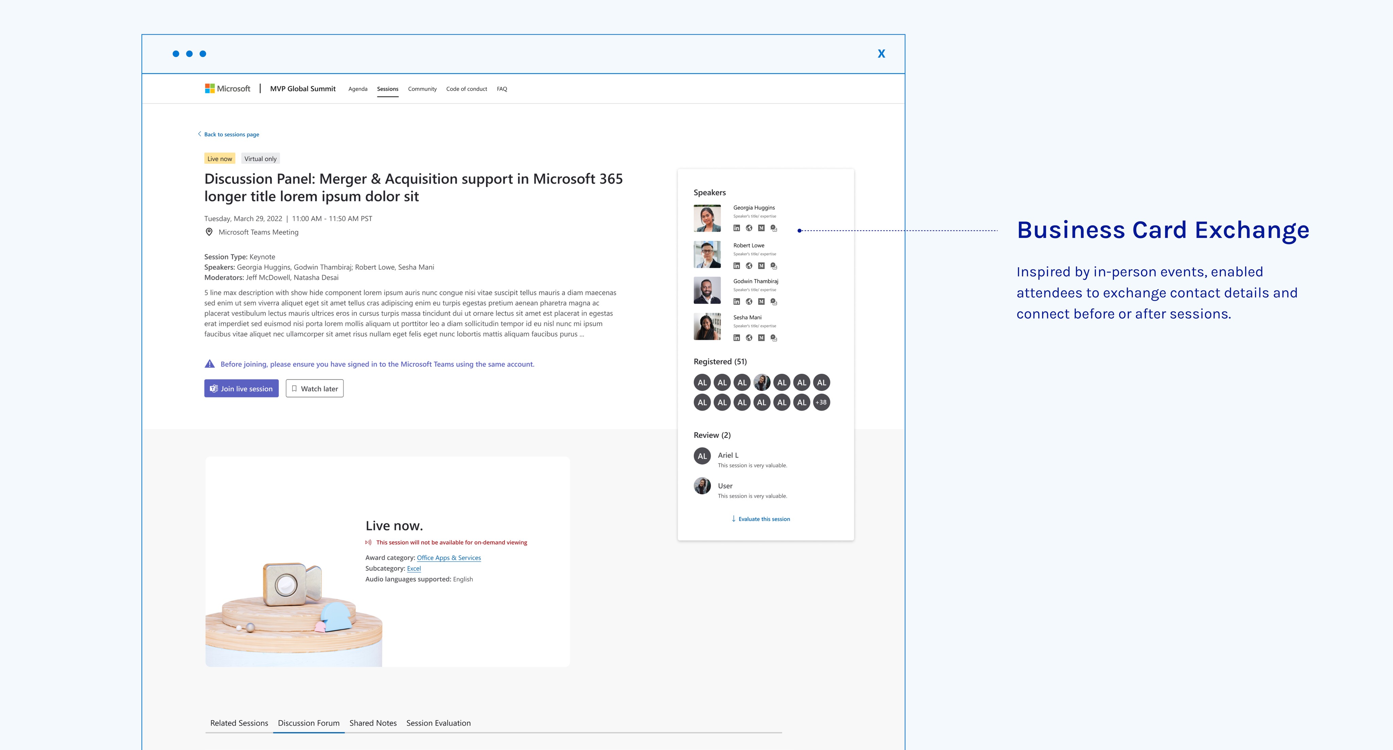Open Georgia Huggins' LinkedIn icon
This screenshot has height=750, width=1393.
pyautogui.click(x=737, y=228)
